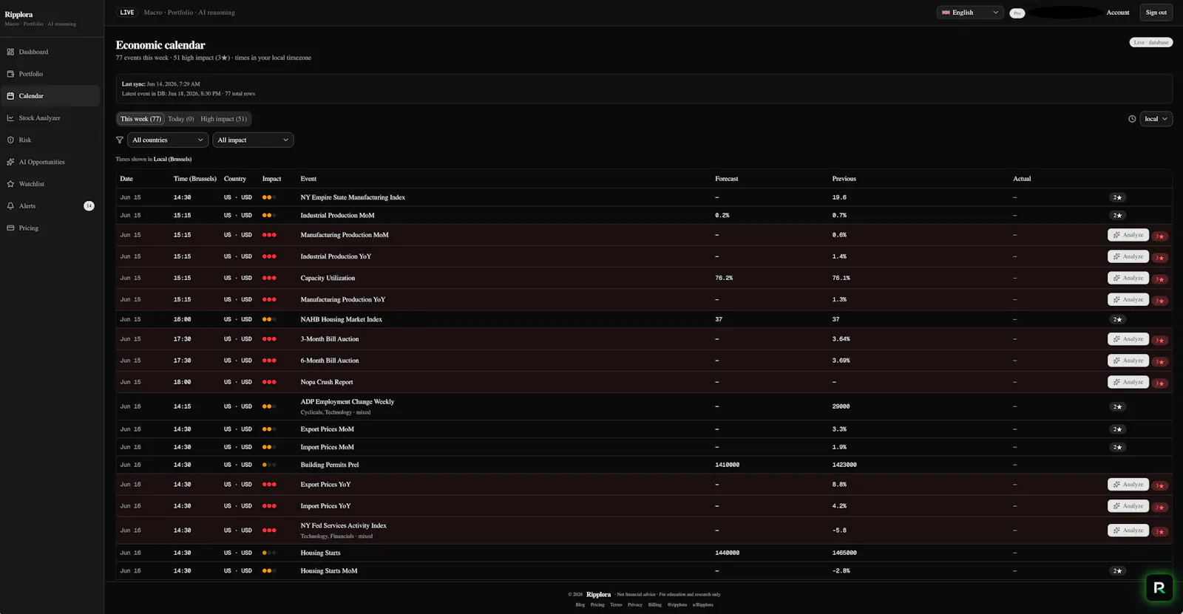
Task: Click the Forecast column header
Action: [727, 179]
